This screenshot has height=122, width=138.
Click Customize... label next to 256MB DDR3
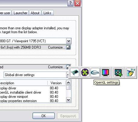click(56, 47)
